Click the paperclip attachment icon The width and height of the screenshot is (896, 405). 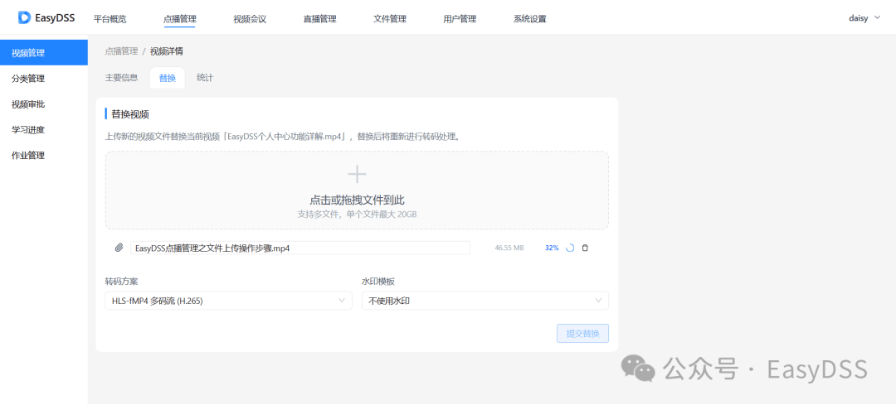(119, 248)
